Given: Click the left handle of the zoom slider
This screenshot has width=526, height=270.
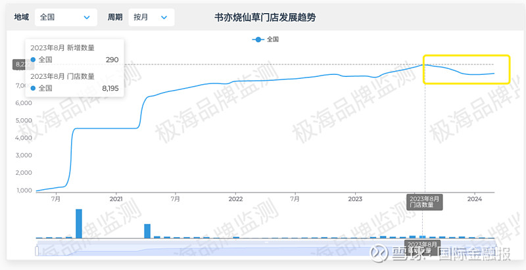Looking at the screenshot, I should tap(37, 250).
